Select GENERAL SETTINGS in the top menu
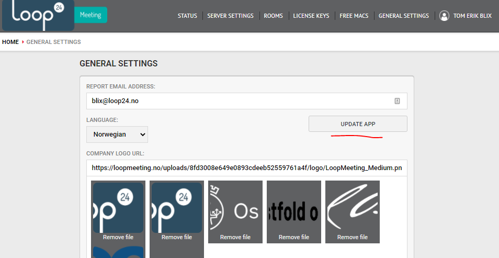This screenshot has width=499, height=258. click(x=403, y=16)
